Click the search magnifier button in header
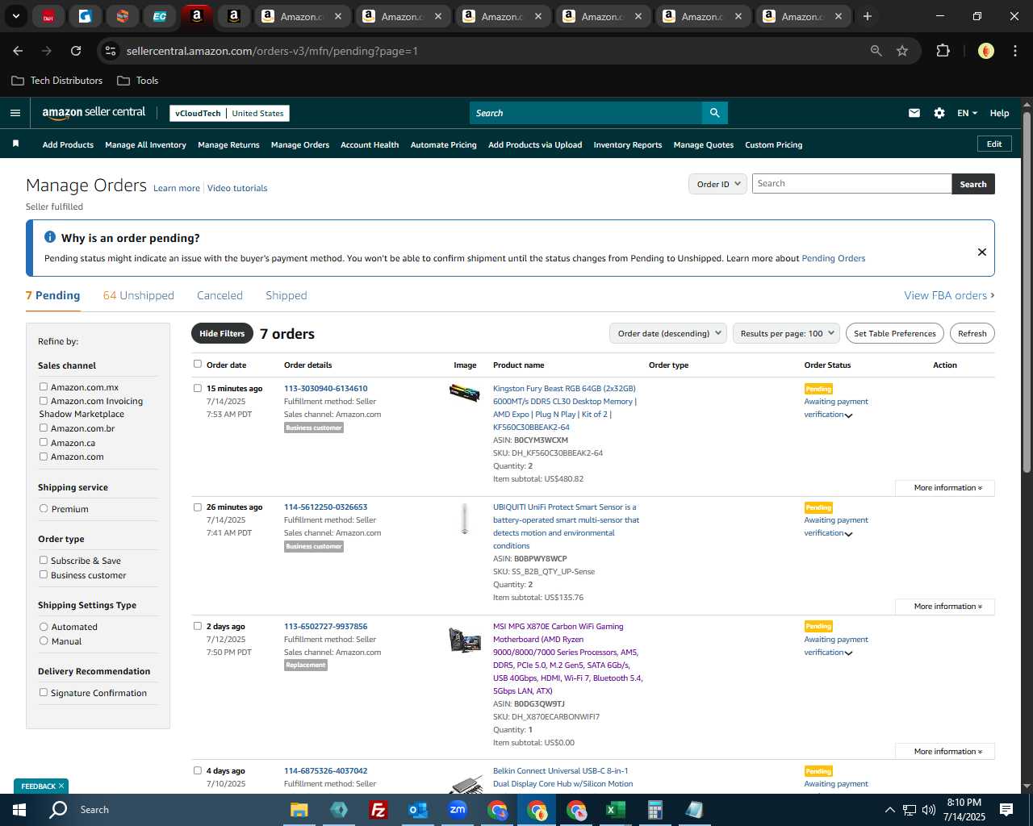 (x=714, y=113)
